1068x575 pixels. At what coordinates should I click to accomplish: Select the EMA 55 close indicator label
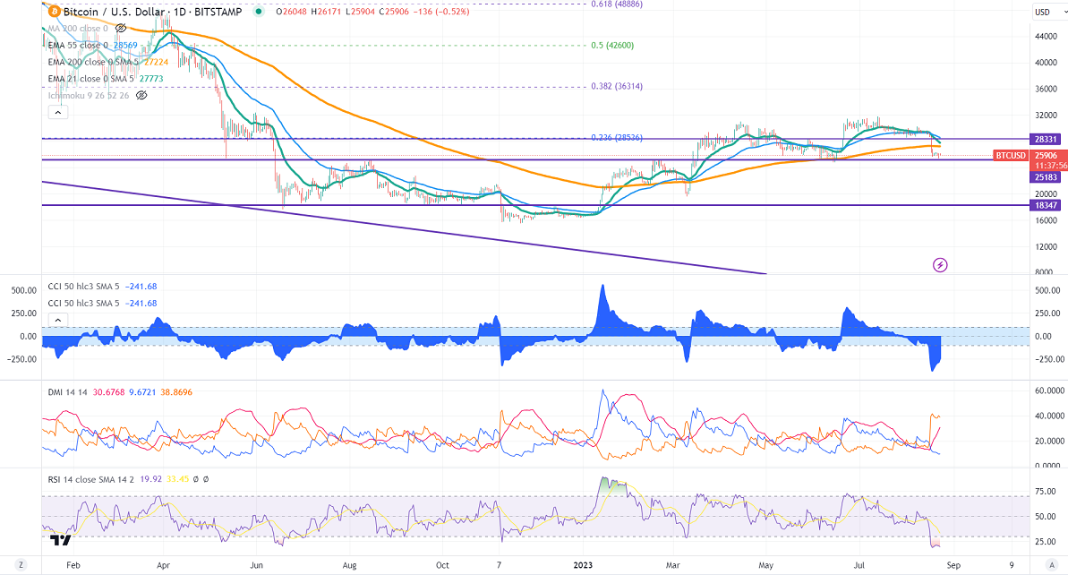click(x=78, y=45)
